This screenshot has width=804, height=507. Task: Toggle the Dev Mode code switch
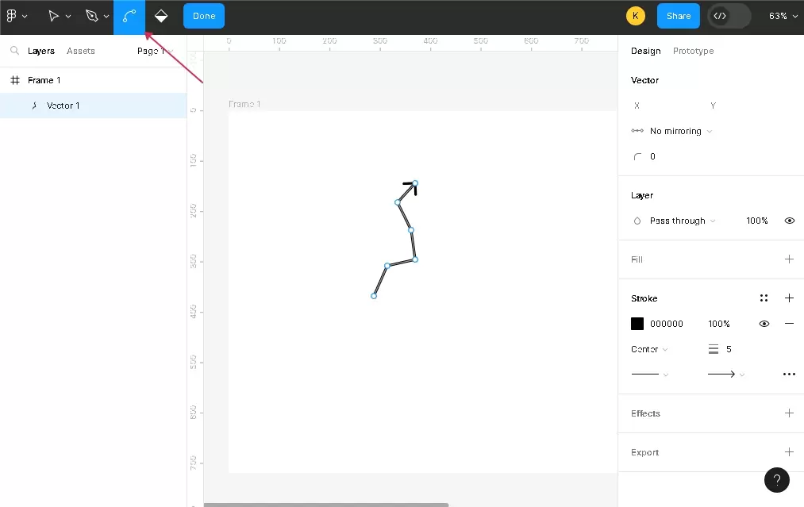(x=729, y=16)
